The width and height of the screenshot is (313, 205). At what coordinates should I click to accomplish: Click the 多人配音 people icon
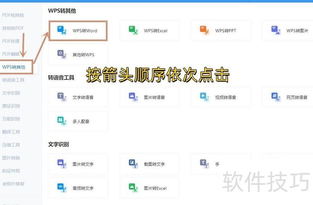(x=62, y=121)
